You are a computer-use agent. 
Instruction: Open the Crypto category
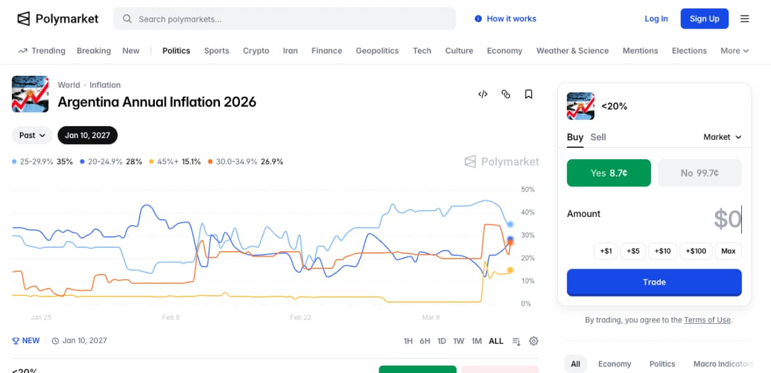pyautogui.click(x=256, y=51)
